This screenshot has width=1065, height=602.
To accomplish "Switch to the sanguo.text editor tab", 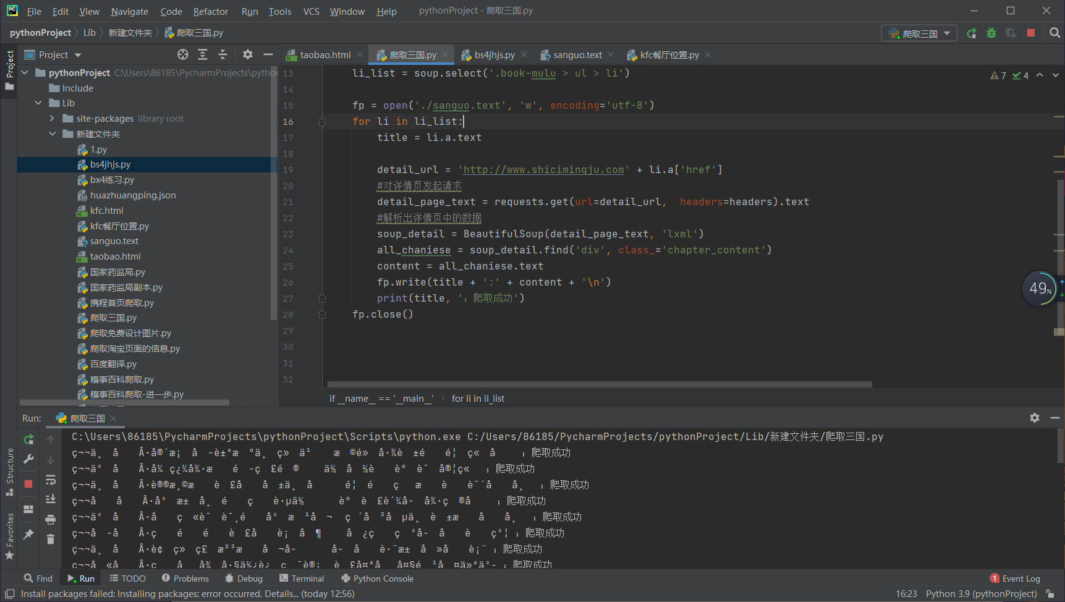I will click(x=577, y=55).
